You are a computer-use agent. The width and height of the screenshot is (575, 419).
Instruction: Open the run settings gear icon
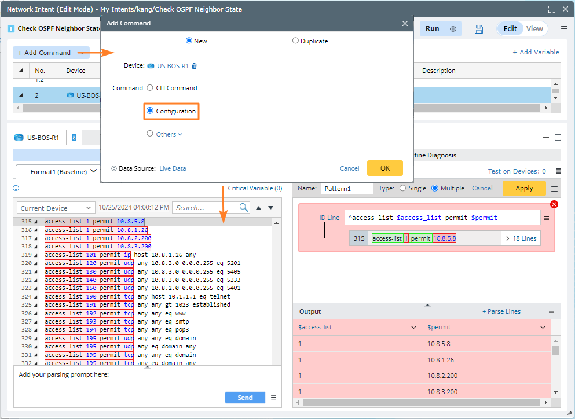point(453,29)
